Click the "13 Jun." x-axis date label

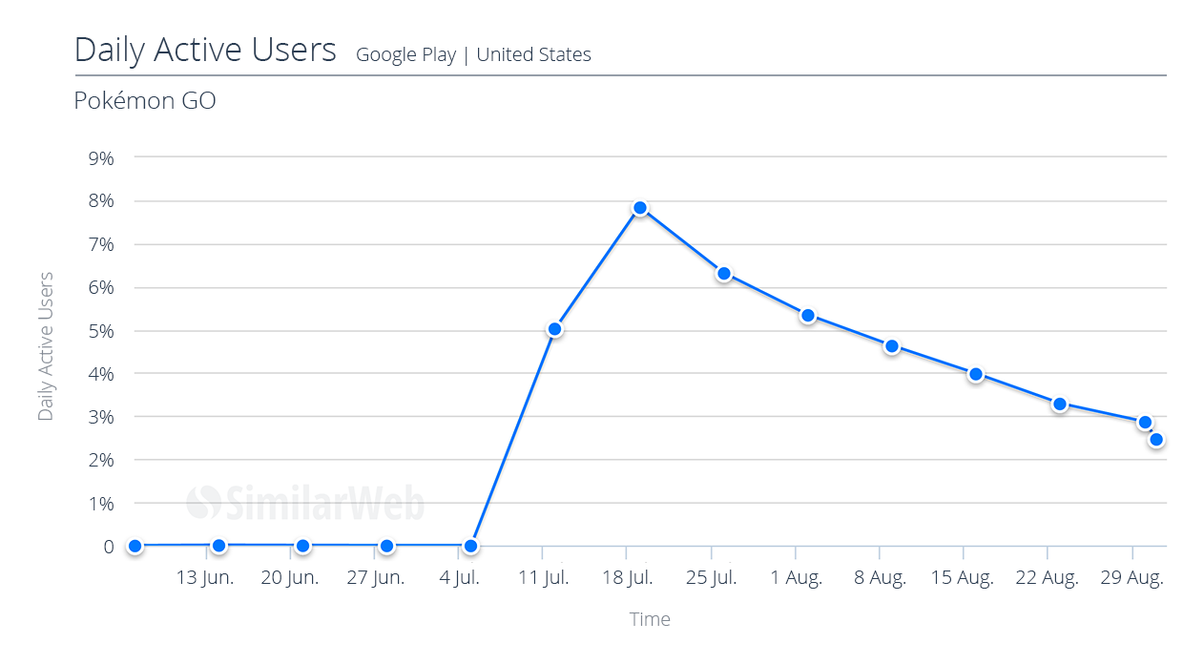pyautogui.click(x=205, y=578)
